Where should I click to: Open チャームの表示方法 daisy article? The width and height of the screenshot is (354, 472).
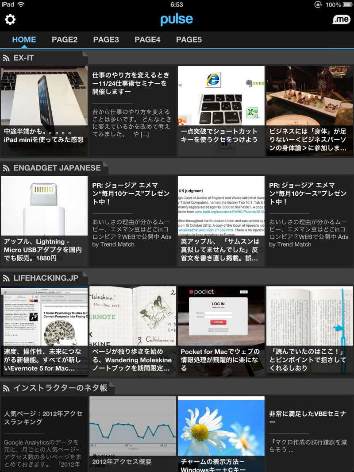click(221, 434)
